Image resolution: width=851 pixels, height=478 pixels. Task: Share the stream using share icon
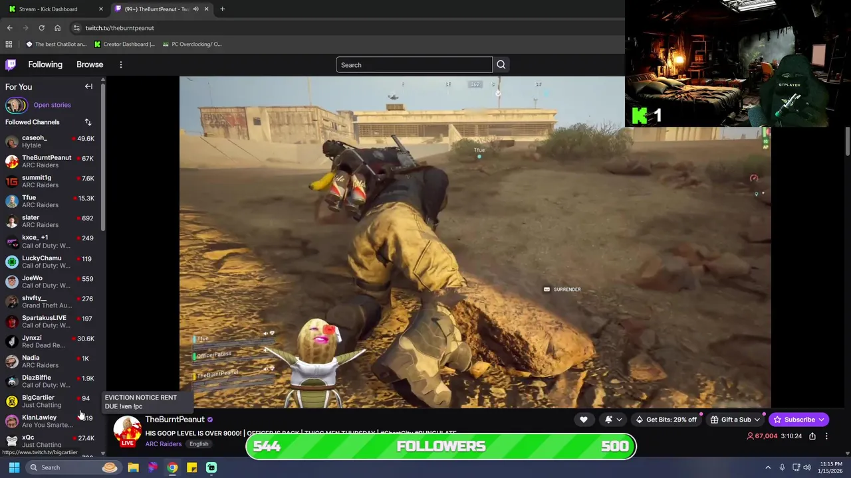812,436
